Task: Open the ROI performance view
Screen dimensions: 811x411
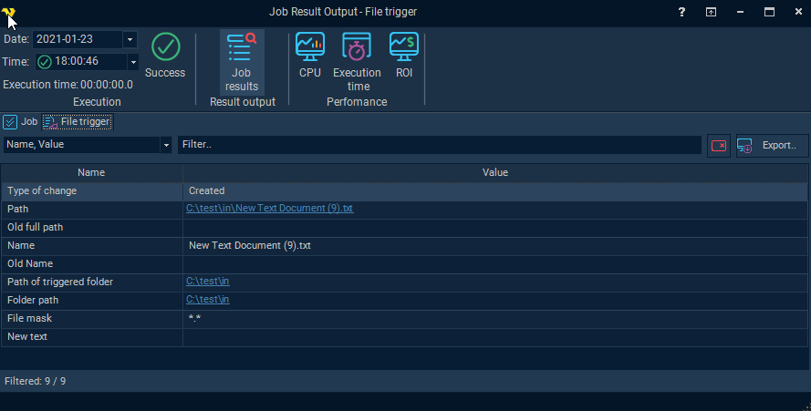Action: point(404,56)
